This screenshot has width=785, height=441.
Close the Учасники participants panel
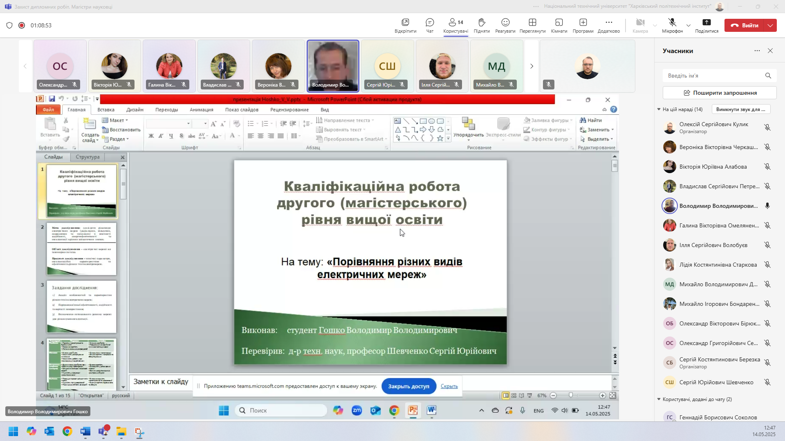tap(770, 51)
